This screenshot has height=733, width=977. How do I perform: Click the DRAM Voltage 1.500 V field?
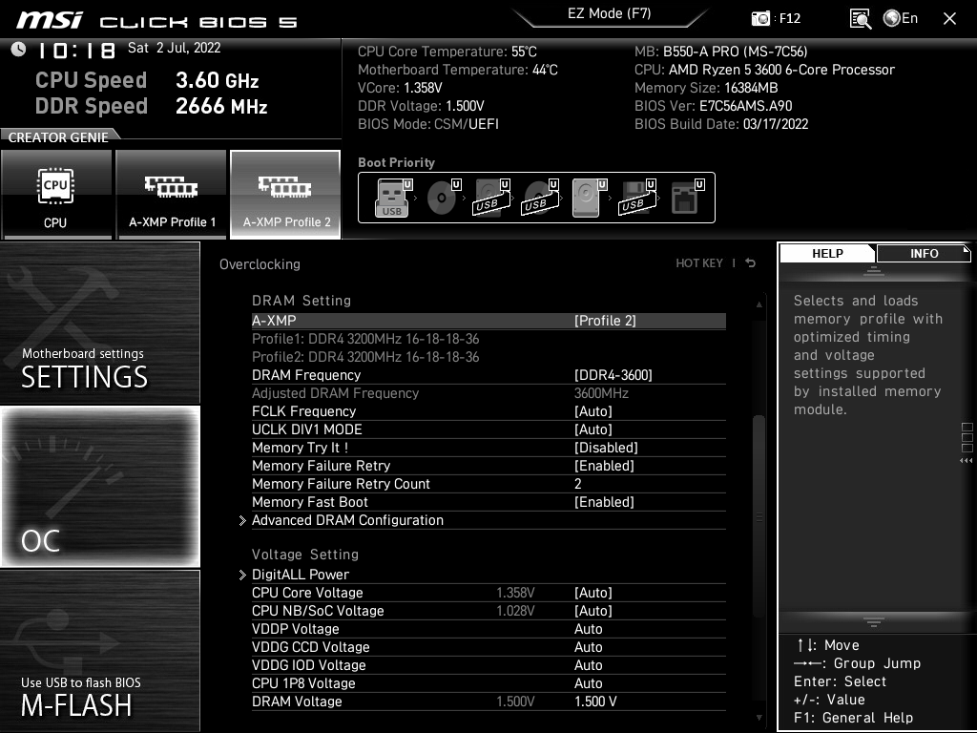595,702
